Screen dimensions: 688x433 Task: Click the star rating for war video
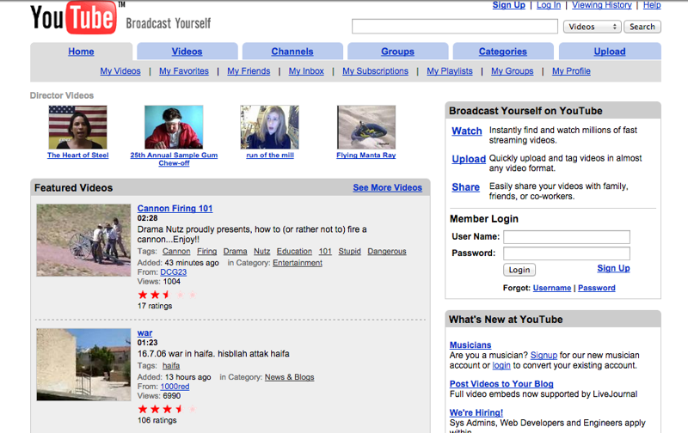(x=167, y=409)
